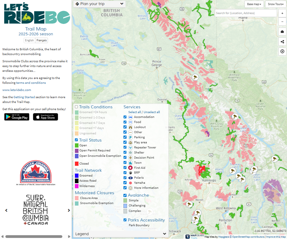Viewport: 287px width, 240px height.
Task: Click the First Aid icon in legend
Action: (x=130, y=168)
